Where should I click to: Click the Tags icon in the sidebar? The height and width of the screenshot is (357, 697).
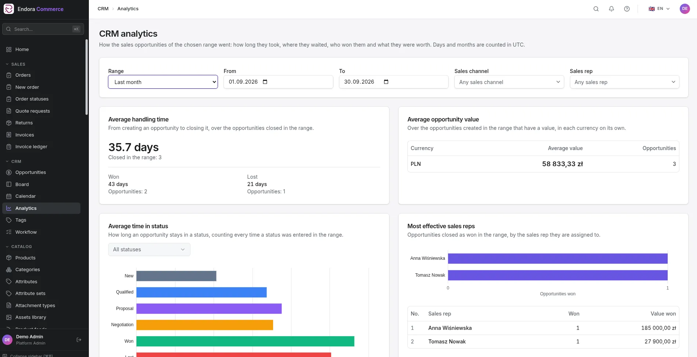(9, 220)
